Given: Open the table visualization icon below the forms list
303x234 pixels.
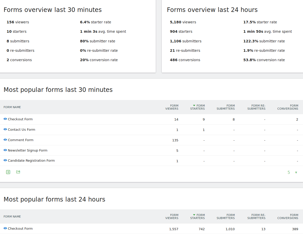Looking at the screenshot, I should coord(8,172).
